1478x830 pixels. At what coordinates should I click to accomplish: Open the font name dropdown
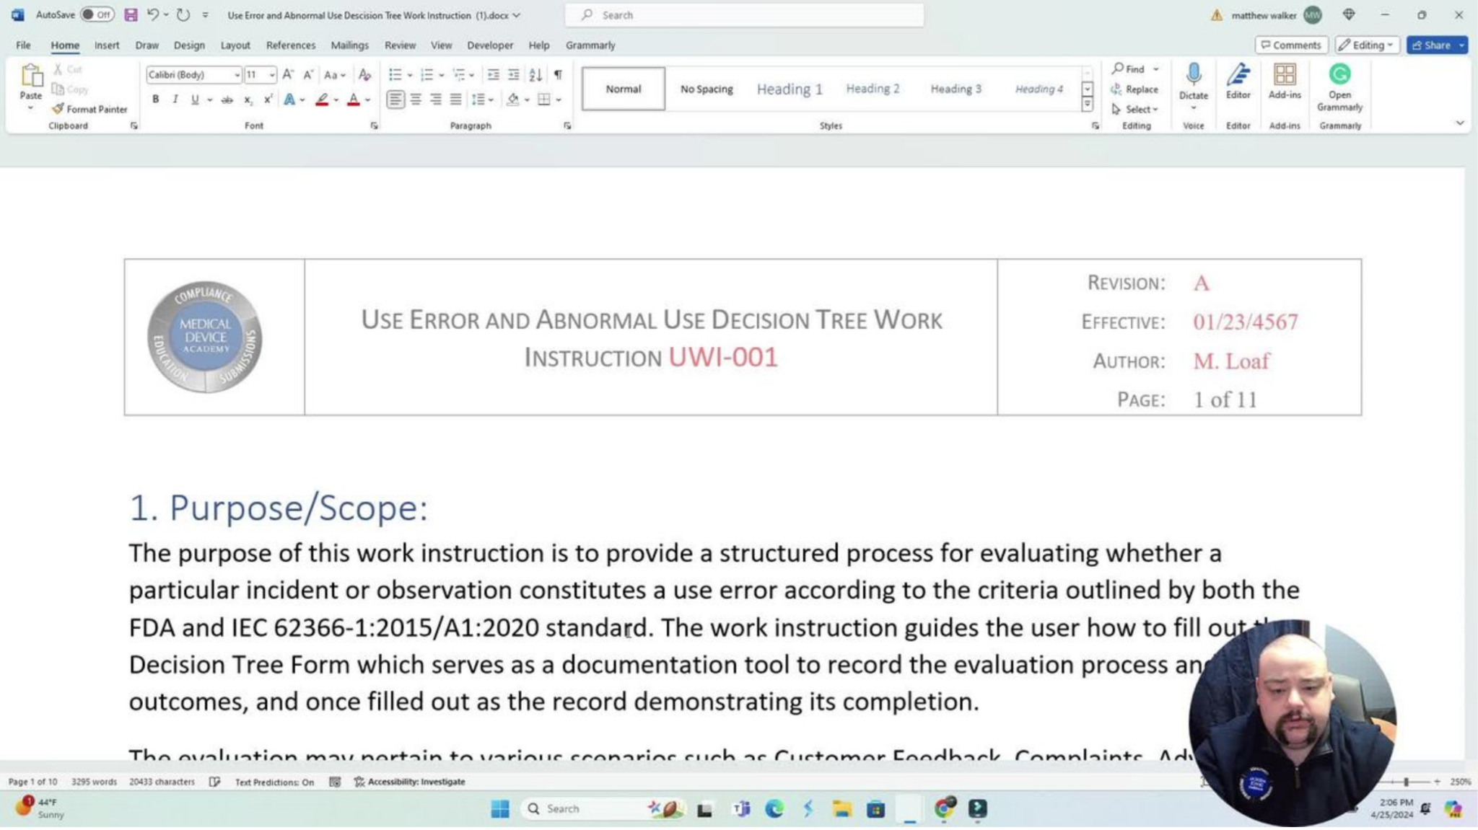point(237,74)
